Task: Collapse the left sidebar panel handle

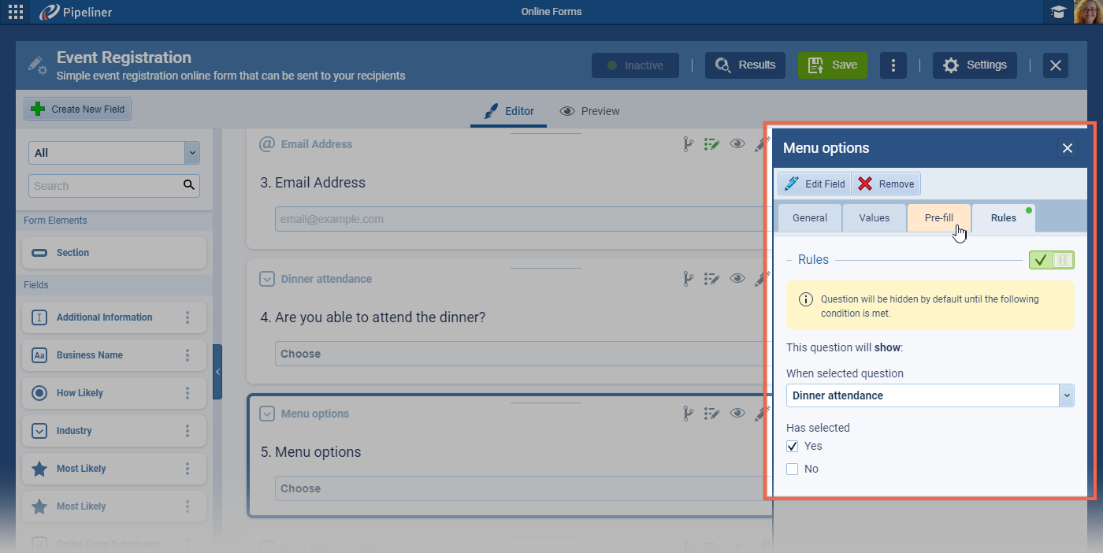Action: pyautogui.click(x=217, y=372)
